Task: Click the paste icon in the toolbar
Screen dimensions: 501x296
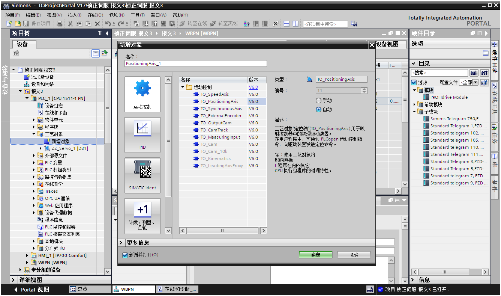Action: click(88, 24)
